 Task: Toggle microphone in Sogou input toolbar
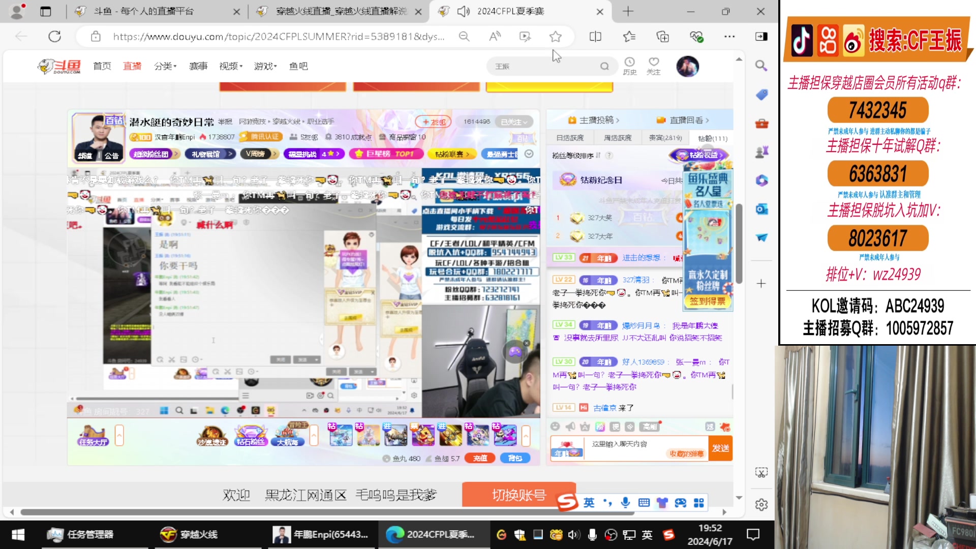pyautogui.click(x=625, y=503)
